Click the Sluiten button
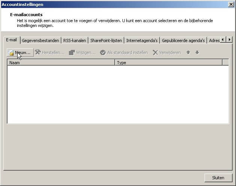The image size is (236, 186). pos(218,178)
